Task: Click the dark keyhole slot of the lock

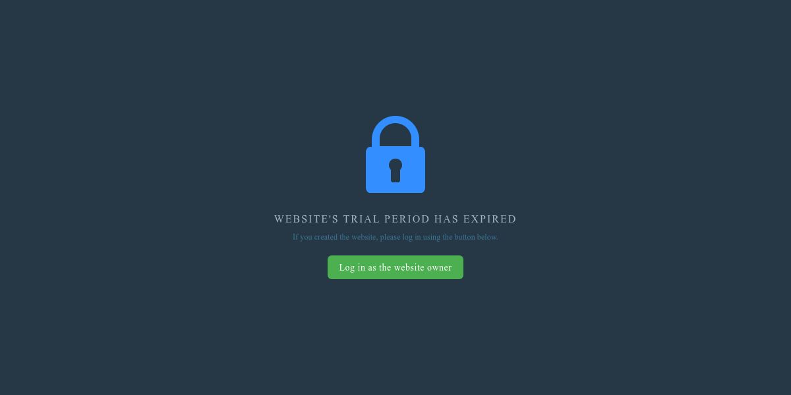Action: click(395, 171)
